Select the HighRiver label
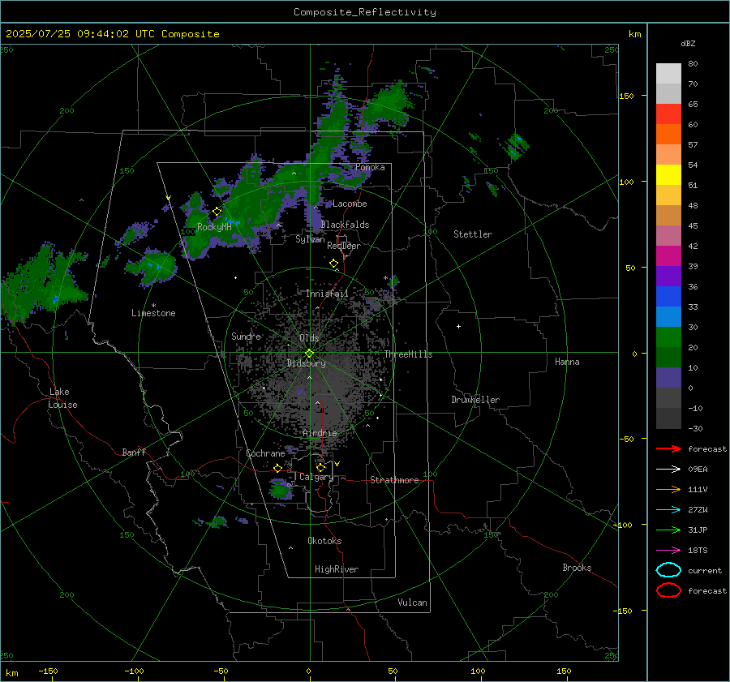This screenshot has width=730, height=682. pos(337,569)
